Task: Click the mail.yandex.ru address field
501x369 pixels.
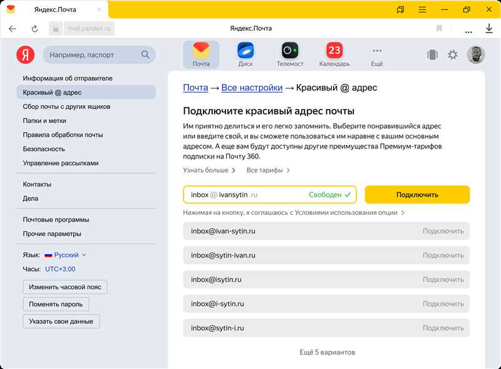Action: point(89,28)
